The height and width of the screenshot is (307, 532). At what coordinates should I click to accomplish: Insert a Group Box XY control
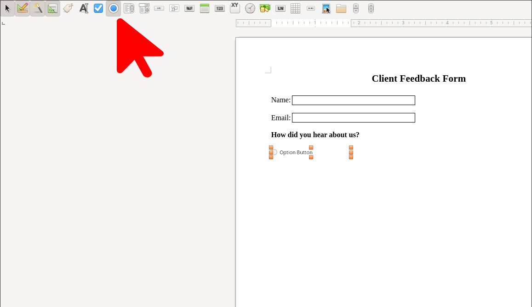235,8
